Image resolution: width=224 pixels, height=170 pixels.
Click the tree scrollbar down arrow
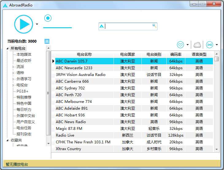48,143
